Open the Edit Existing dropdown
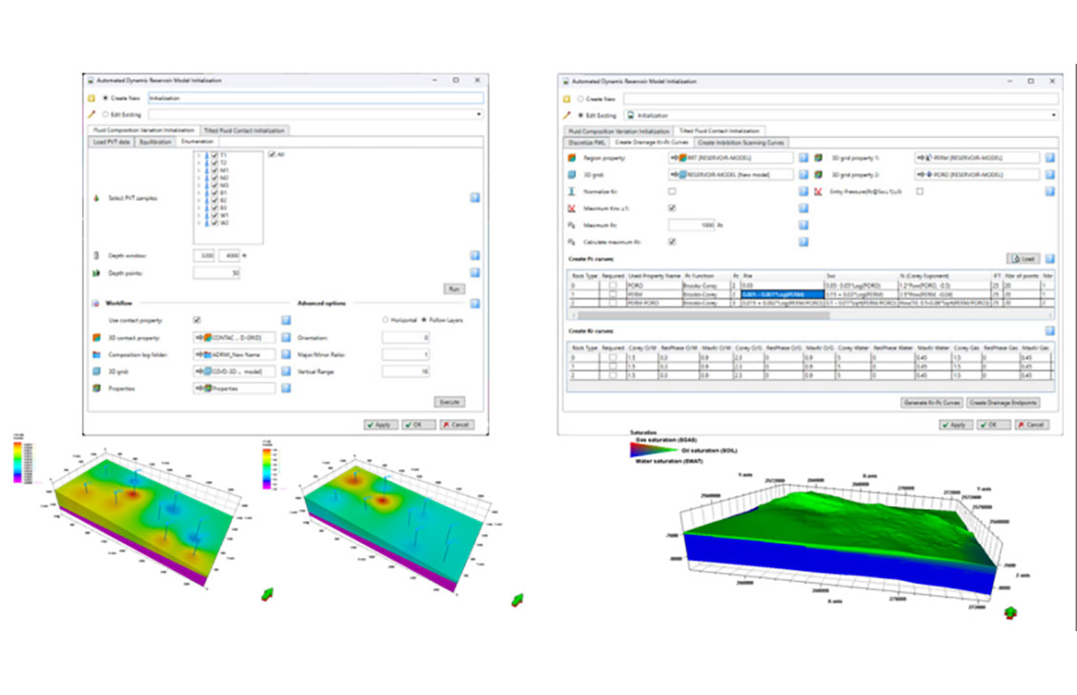The width and height of the screenshot is (1077, 695). point(479,114)
